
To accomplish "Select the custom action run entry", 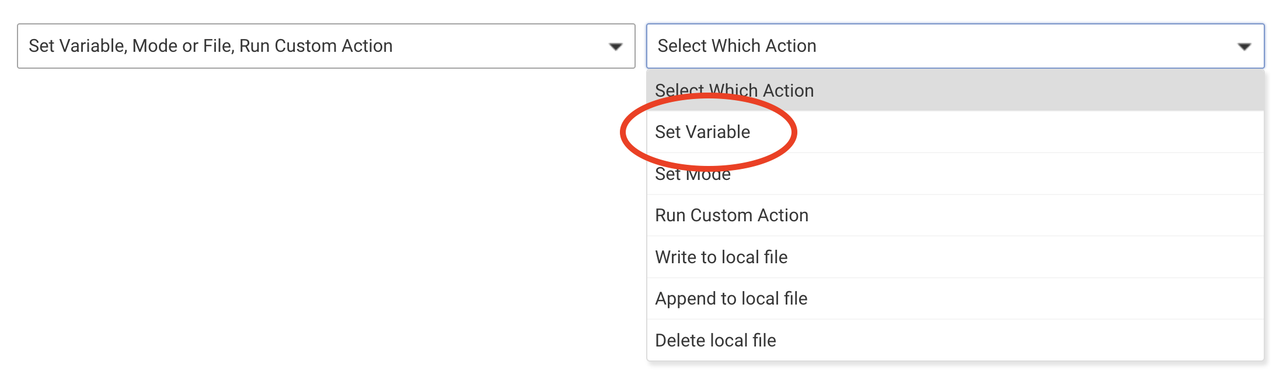I will [955, 215].
